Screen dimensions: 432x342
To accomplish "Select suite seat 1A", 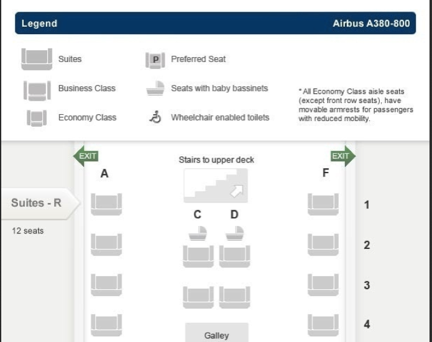I will (x=106, y=204).
